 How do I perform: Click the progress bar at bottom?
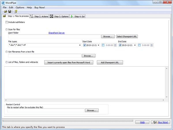tap(68, 120)
